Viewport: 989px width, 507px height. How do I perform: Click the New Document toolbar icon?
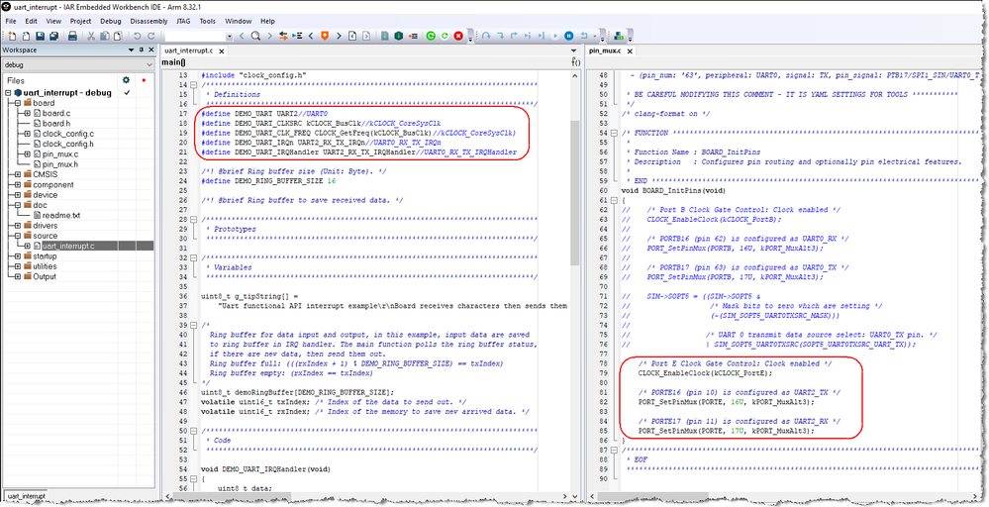click(x=12, y=36)
